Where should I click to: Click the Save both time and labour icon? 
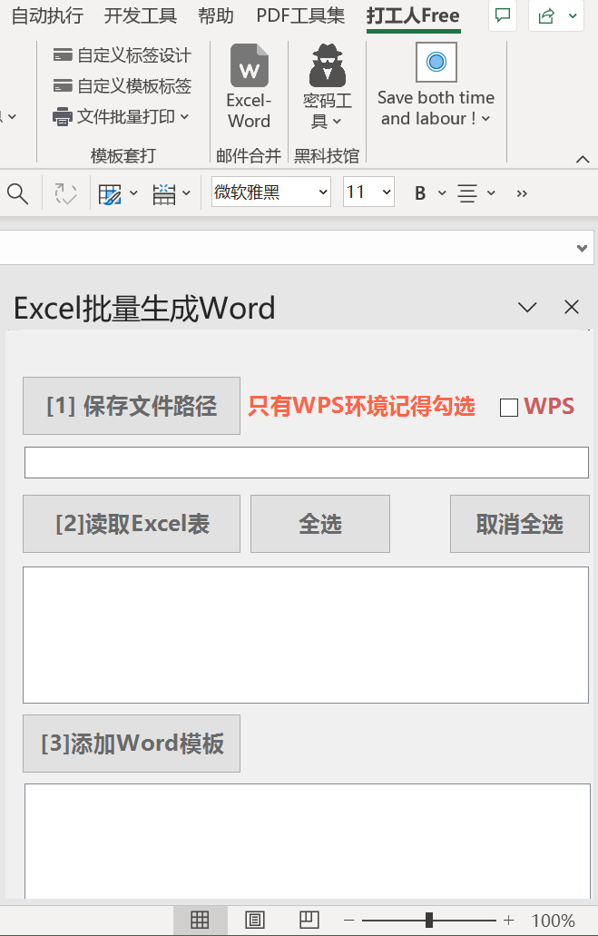pos(436,62)
